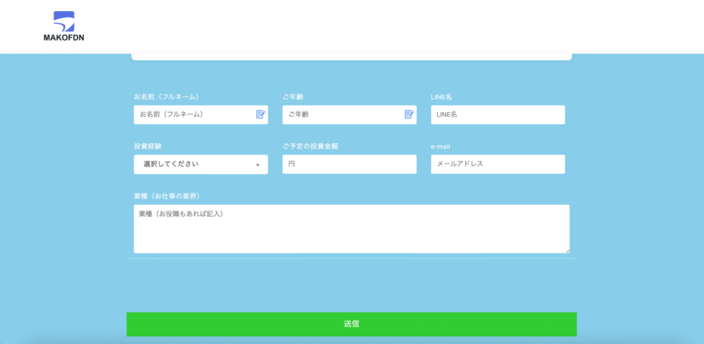The image size is (704, 344).
Task: Click the MAKOFDN logo icon
Action: coord(63,21)
